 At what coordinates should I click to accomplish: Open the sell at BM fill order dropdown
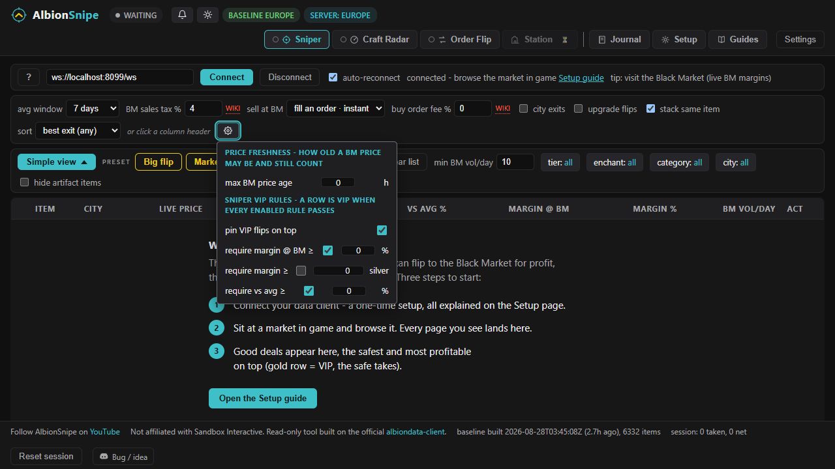click(335, 109)
